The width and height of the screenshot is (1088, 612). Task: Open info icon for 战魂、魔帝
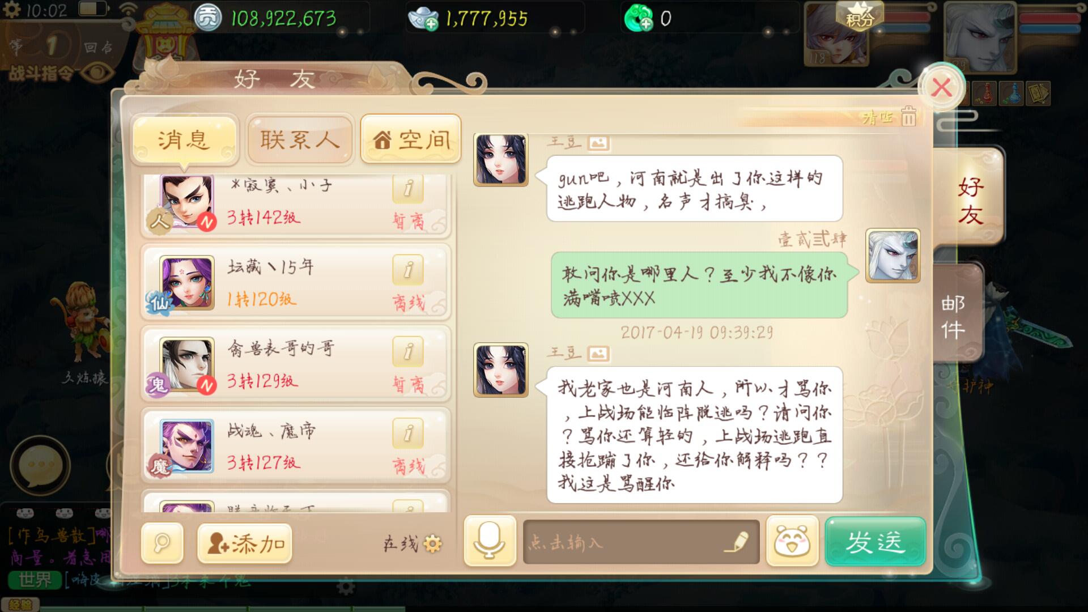pos(408,433)
